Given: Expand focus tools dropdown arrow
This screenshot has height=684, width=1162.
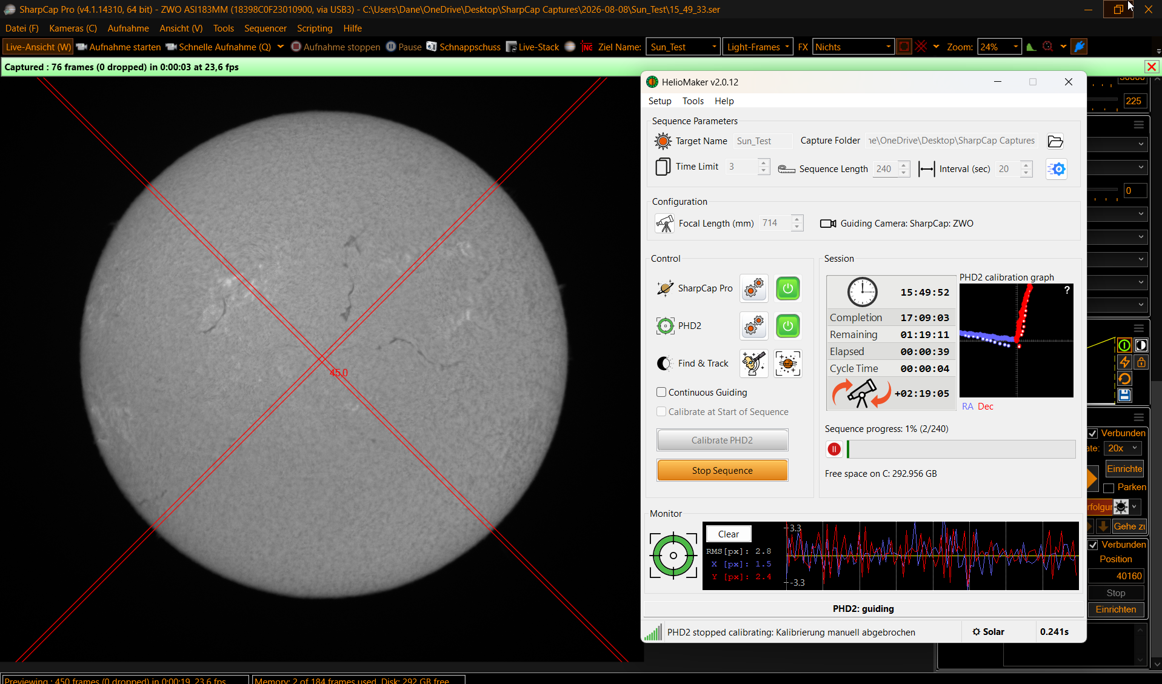Looking at the screenshot, I should pyautogui.click(x=1063, y=47).
